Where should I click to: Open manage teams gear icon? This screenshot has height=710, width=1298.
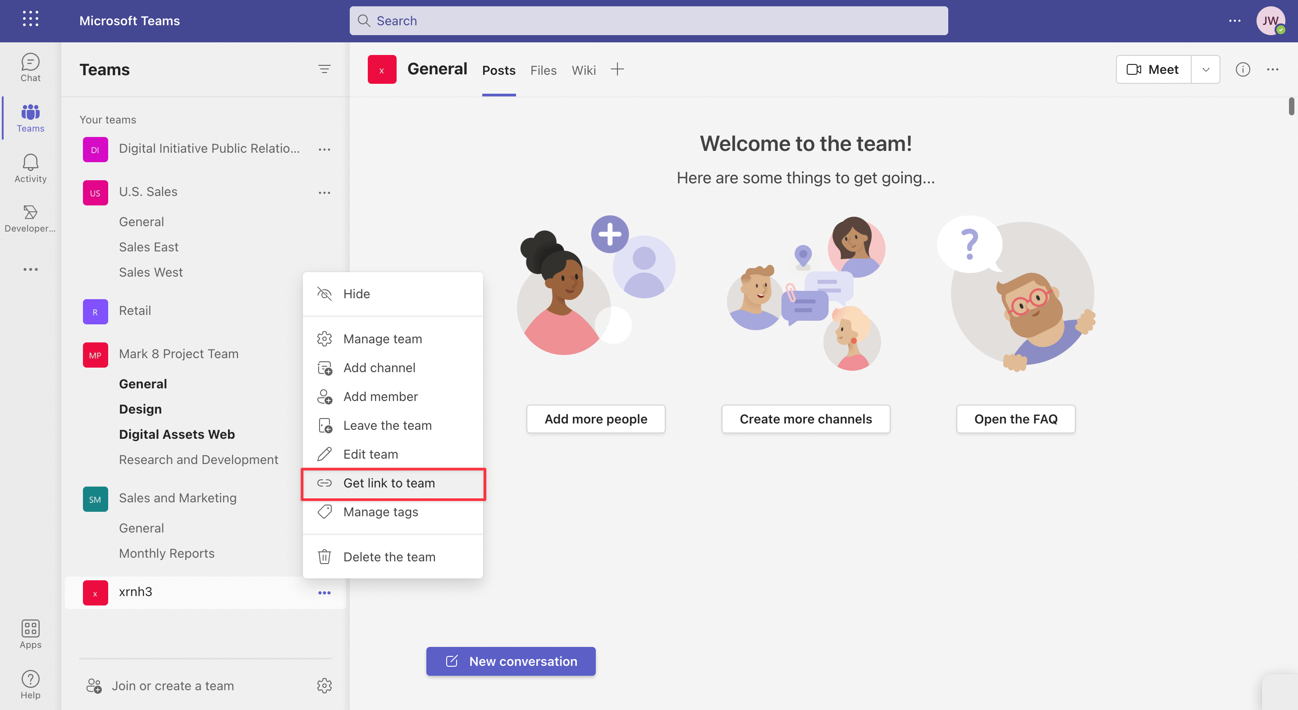coord(324,685)
